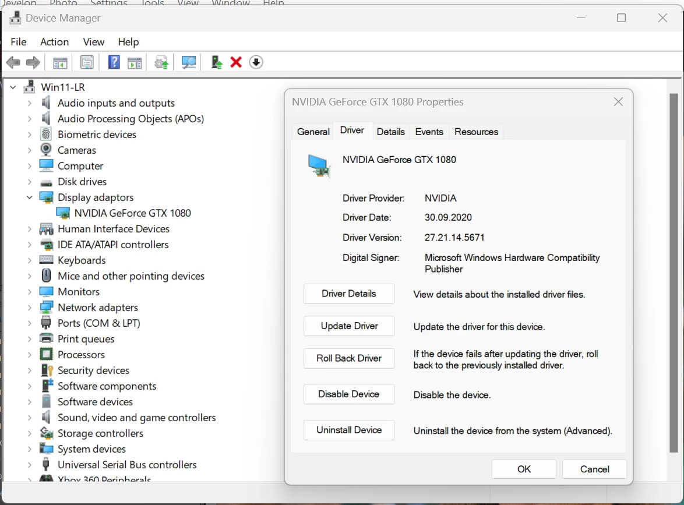
Task: Click the Driver Details button
Action: (x=349, y=294)
